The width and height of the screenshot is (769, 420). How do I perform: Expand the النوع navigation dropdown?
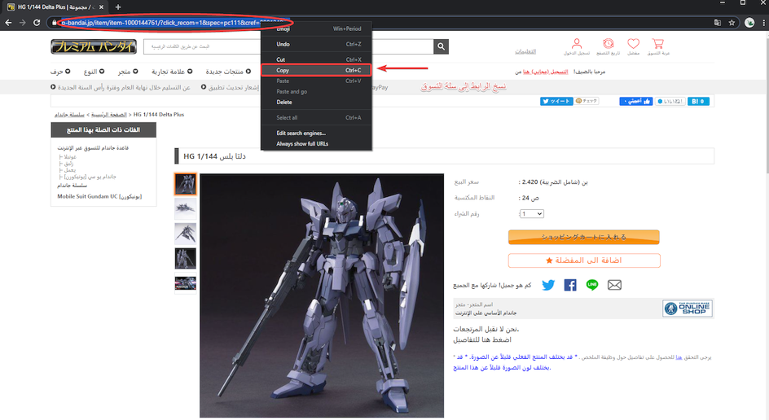pyautogui.click(x=94, y=72)
